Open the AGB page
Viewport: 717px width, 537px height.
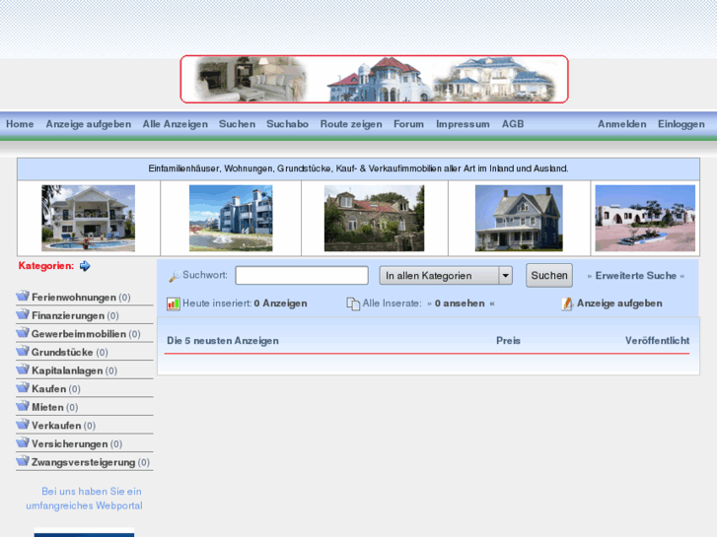coord(513,124)
